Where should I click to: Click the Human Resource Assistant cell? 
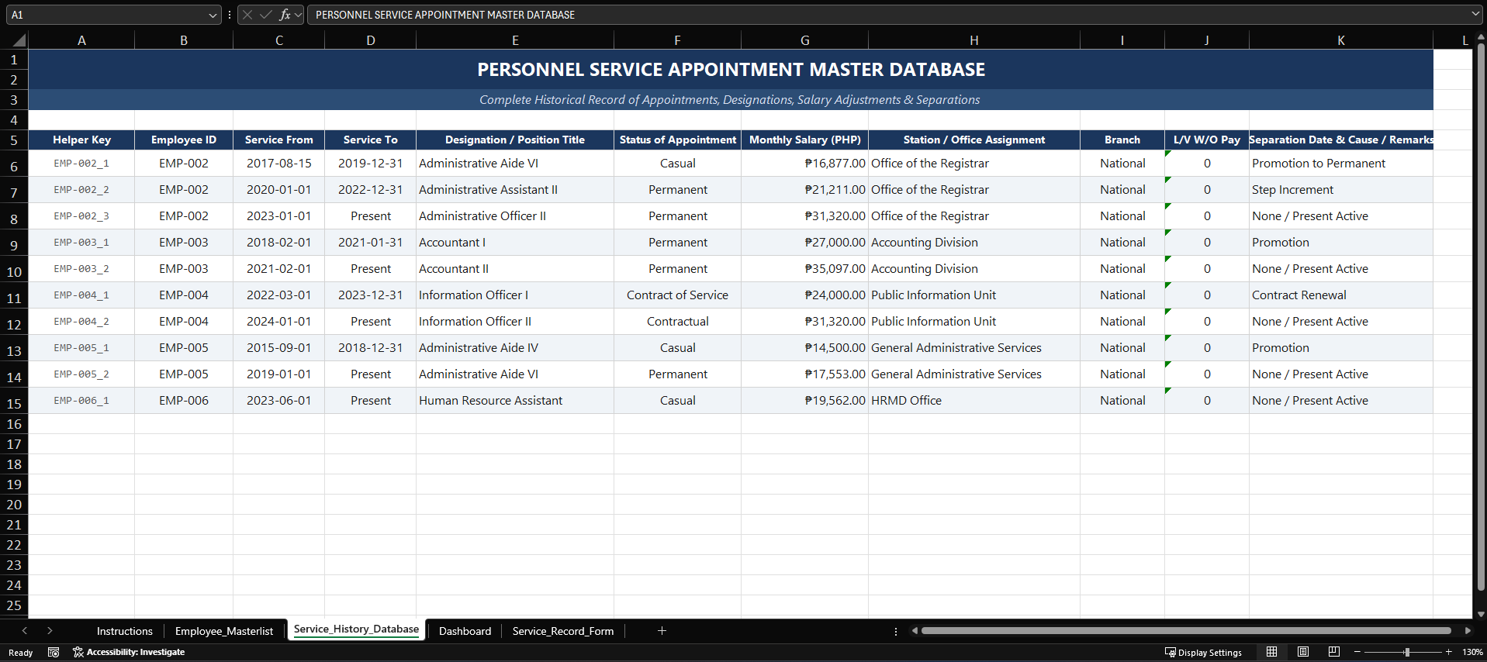[515, 401]
